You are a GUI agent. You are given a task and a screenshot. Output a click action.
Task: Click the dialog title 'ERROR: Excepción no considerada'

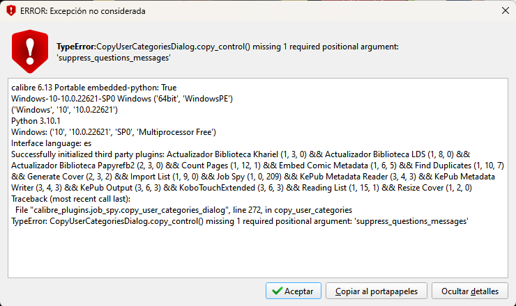click(x=83, y=10)
